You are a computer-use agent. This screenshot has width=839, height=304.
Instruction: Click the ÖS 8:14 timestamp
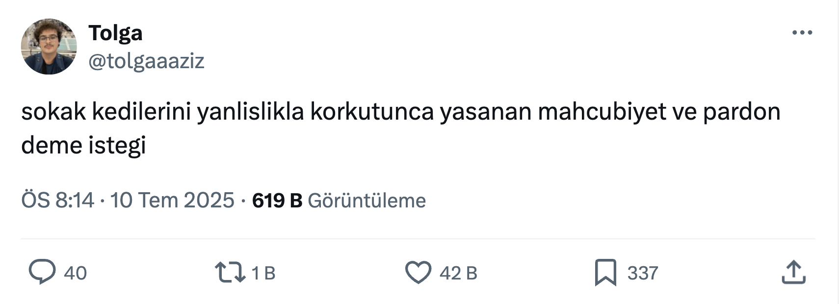click(57, 201)
